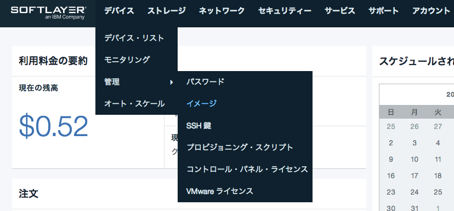Open the サポート menu
This screenshot has height=211, width=454.
tap(383, 11)
